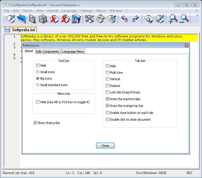Uncheck Draw the orange top bar

107,106
